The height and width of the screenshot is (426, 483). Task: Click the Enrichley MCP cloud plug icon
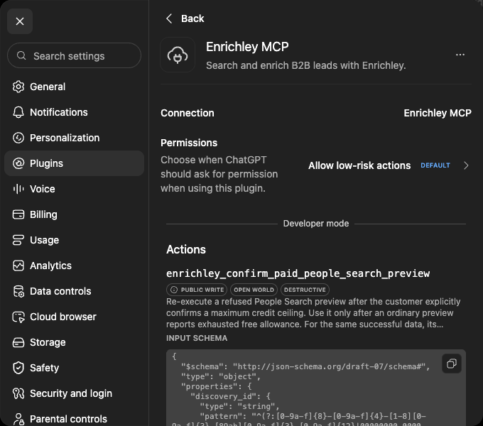(x=178, y=55)
